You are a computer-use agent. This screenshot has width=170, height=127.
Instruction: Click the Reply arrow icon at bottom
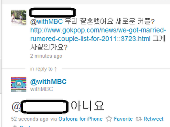pyautogui.click(x=15, y=126)
